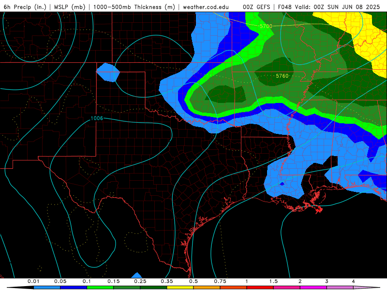Choose the red-orange 0.75–1 legend swatch

click(x=234, y=288)
